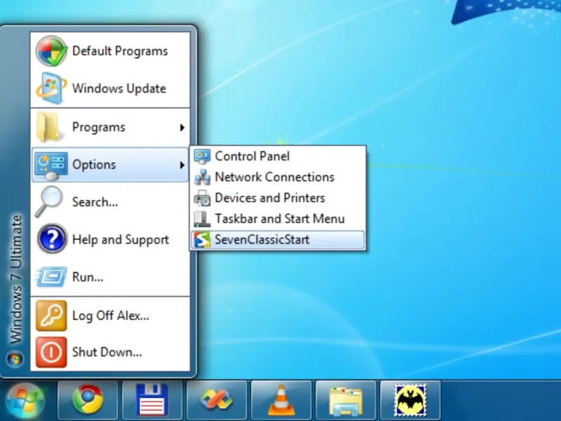Click the red Shut Down power icon
Viewport: 561px width, 421px height.
pyautogui.click(x=51, y=352)
